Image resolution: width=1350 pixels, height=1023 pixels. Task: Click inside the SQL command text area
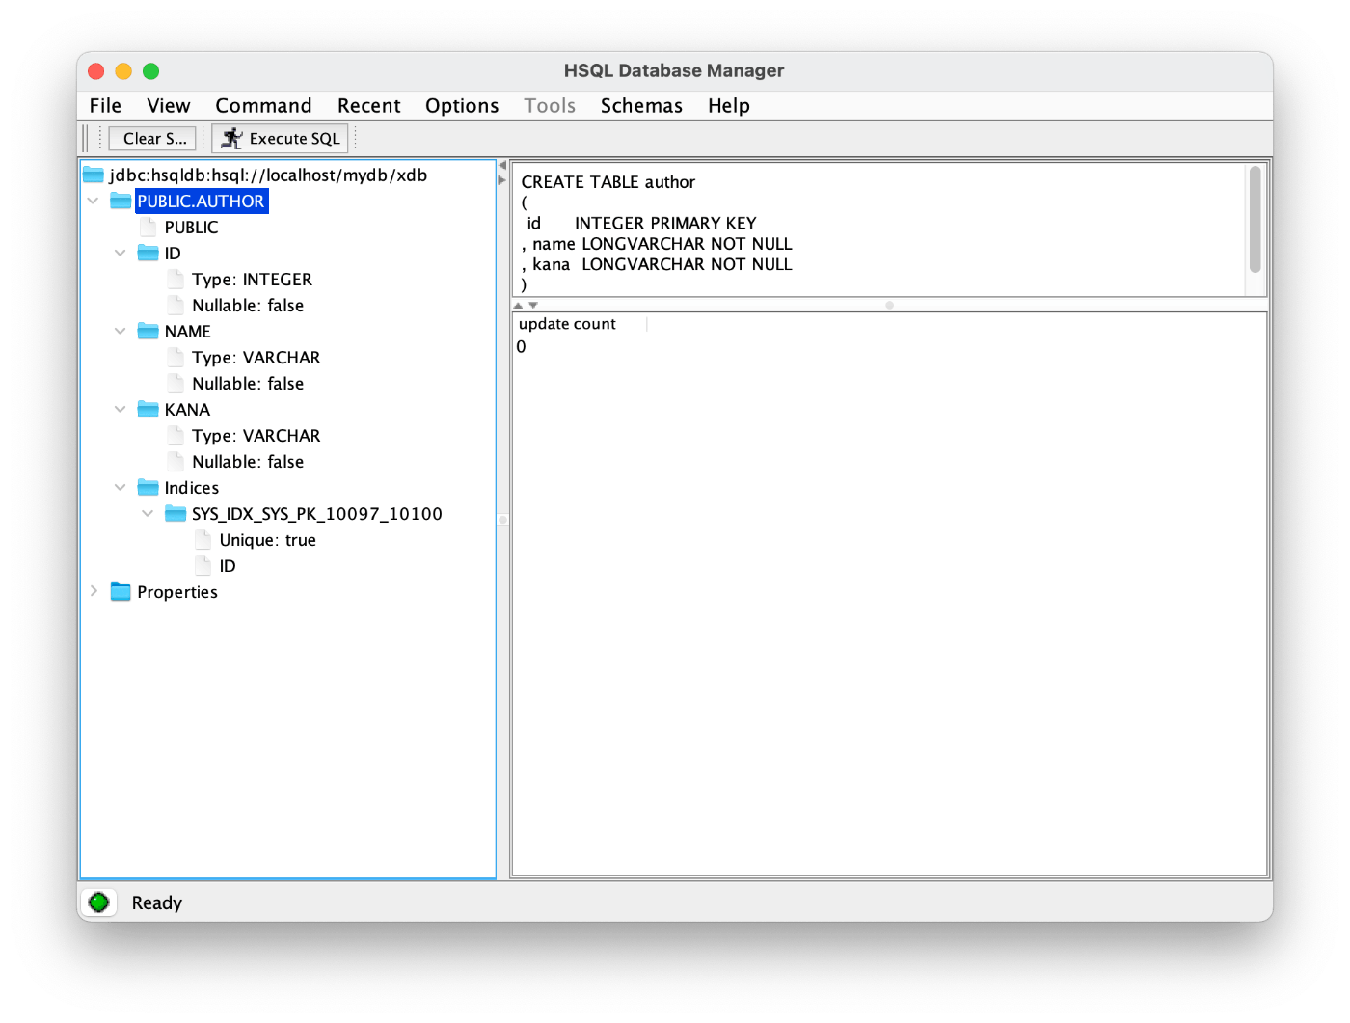879,229
